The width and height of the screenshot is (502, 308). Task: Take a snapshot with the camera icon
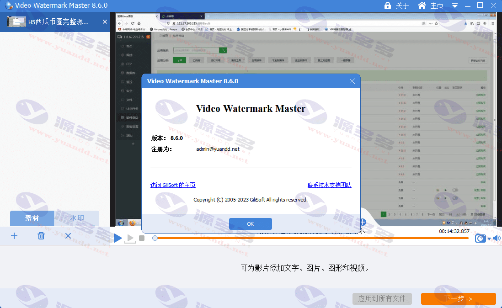tap(480, 238)
